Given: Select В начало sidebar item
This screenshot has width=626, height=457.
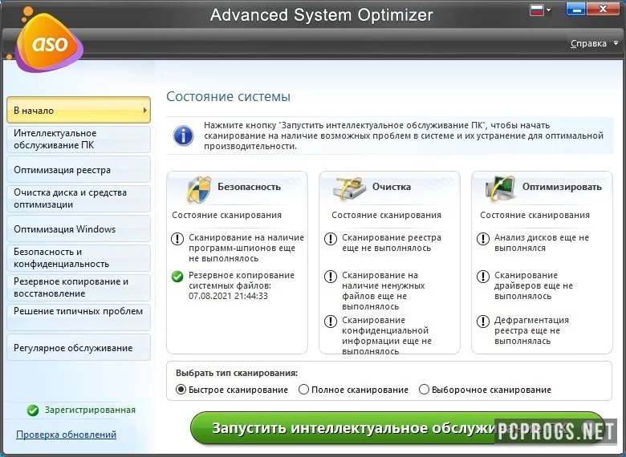Looking at the screenshot, I should point(79,110).
